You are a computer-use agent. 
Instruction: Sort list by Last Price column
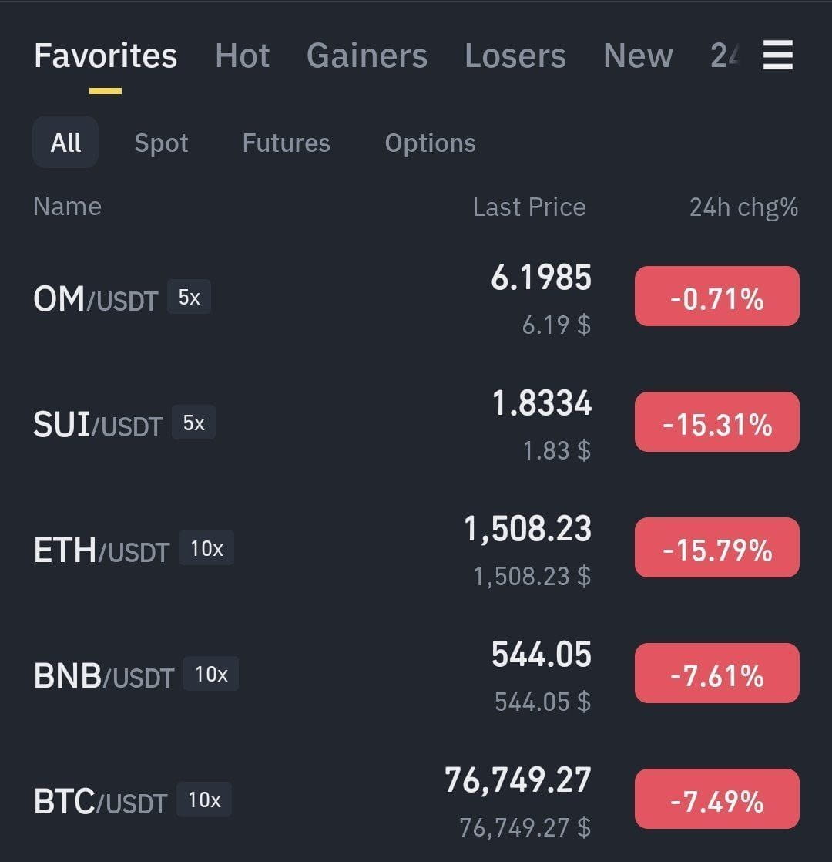(x=529, y=207)
